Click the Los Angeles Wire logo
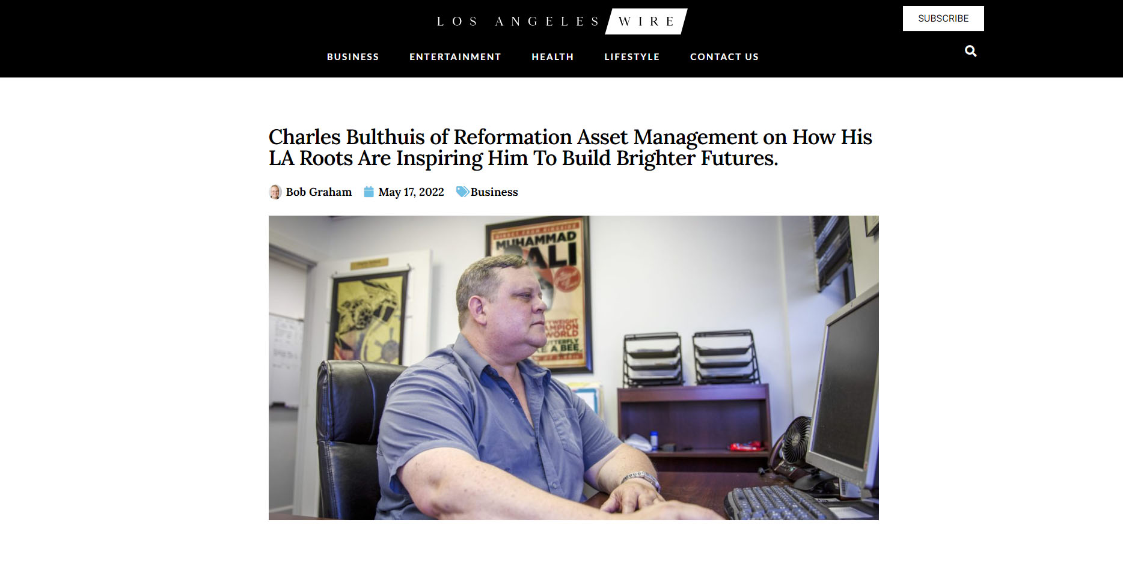1123x567 pixels. 561,21
